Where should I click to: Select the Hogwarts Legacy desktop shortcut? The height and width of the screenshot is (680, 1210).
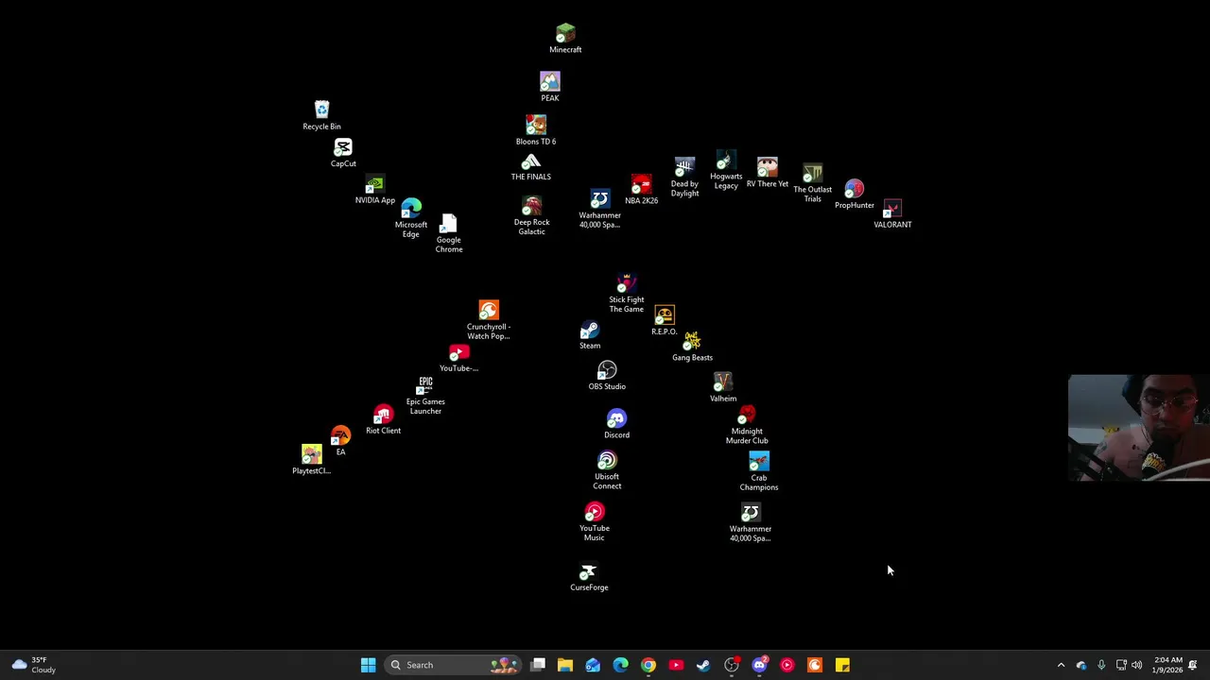726,170
